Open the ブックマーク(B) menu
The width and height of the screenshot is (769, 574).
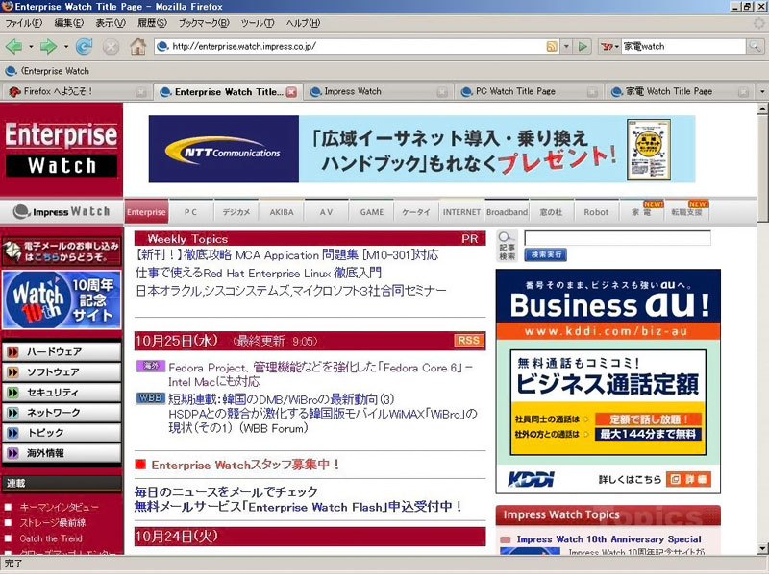[x=204, y=23]
